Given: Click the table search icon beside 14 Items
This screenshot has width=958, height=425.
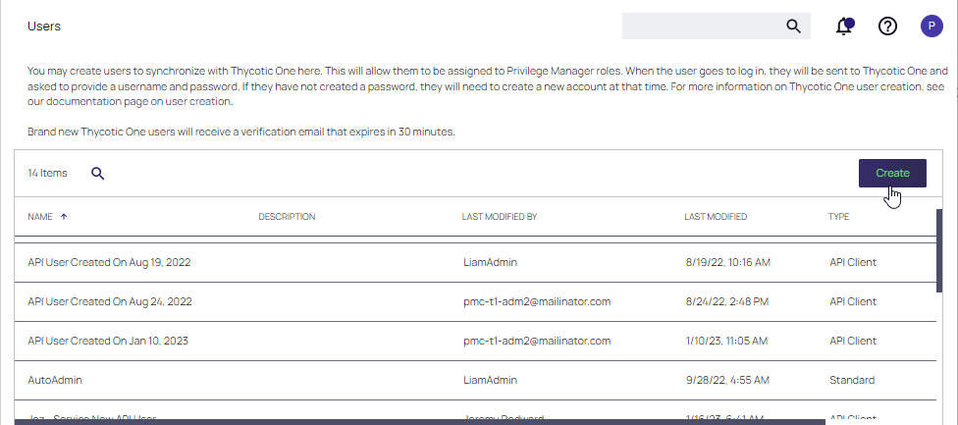Looking at the screenshot, I should point(98,174).
